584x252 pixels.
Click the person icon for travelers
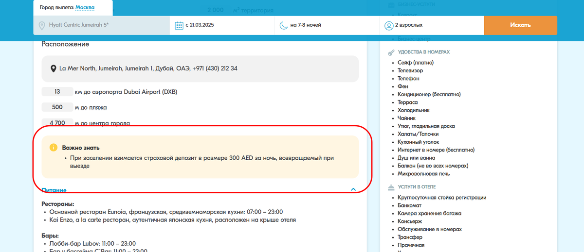[x=388, y=25]
